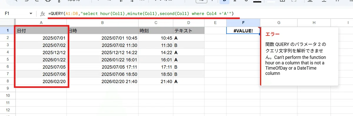Screen dimensions: 353x116
Task: Click cell 2025/07/06 18:50
Action: click(x=102, y=74)
